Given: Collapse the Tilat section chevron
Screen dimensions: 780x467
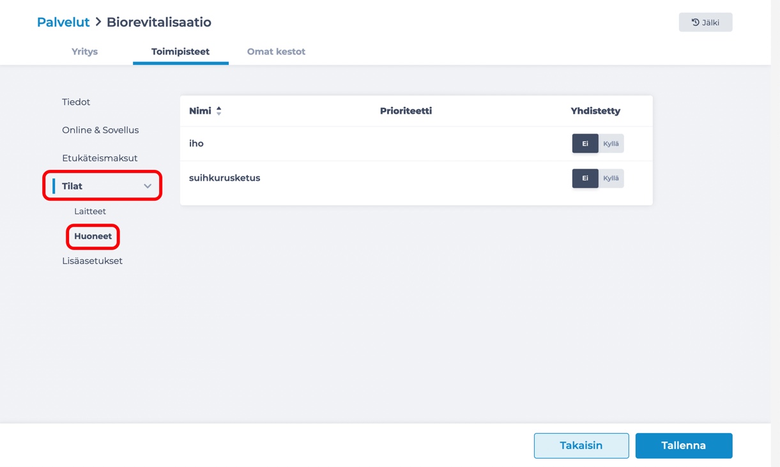Looking at the screenshot, I should 148,187.
